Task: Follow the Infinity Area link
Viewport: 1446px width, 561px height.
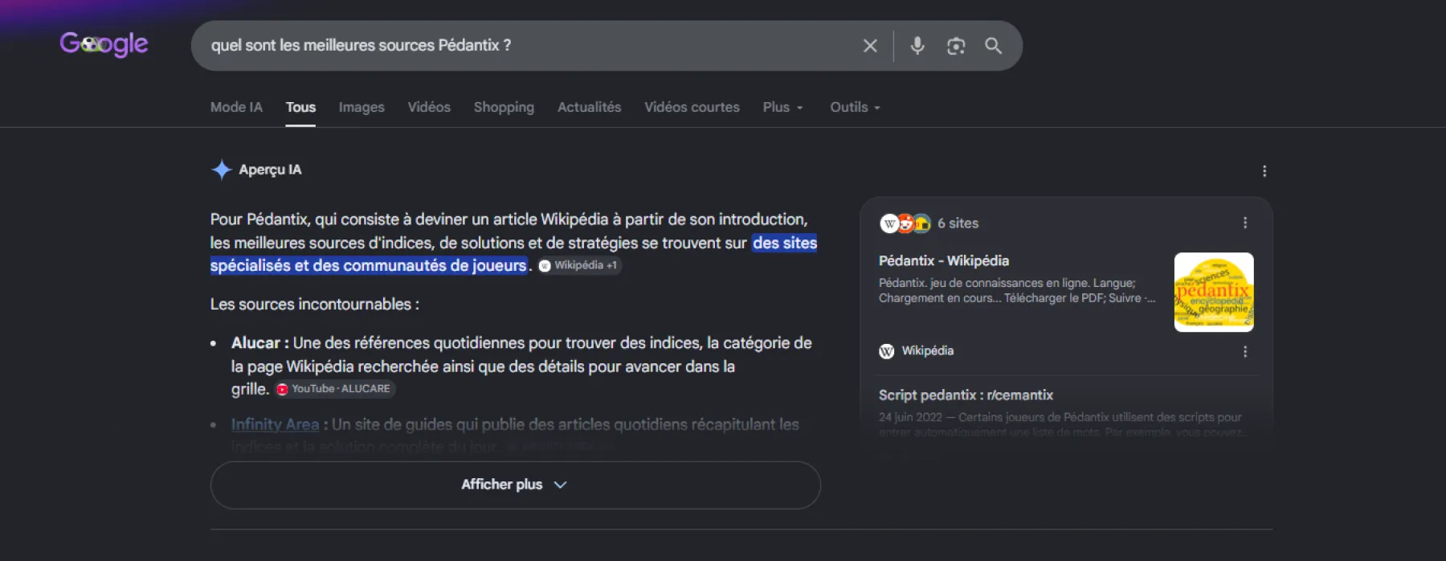Action: [275, 424]
